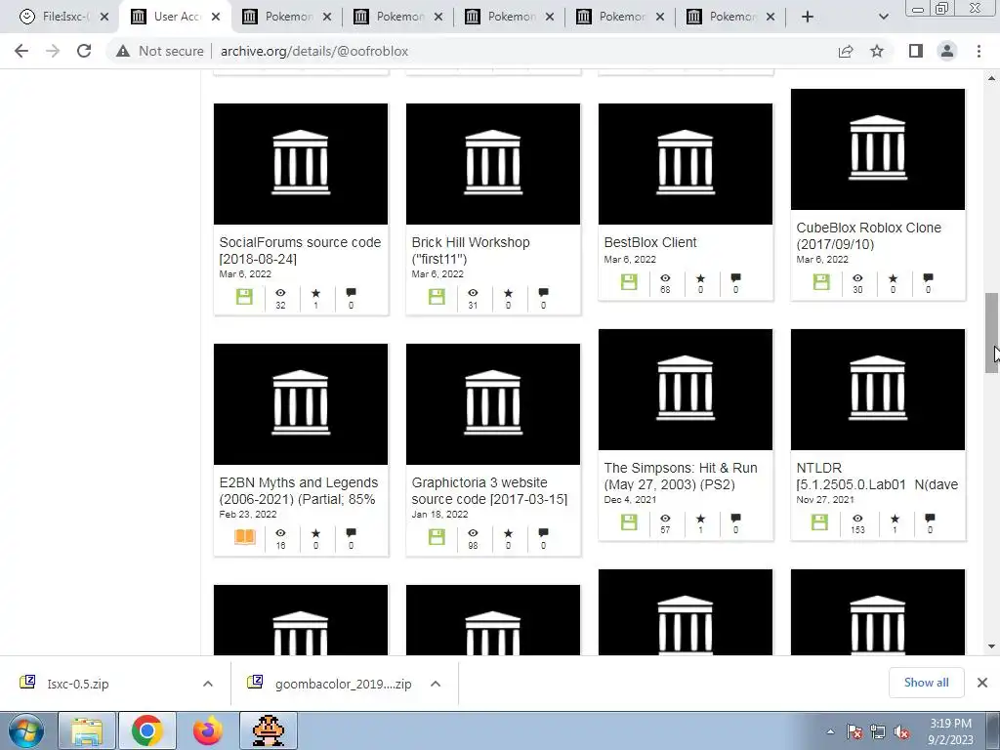Click the floppy icon on Graphictoria 3 card

pyautogui.click(x=437, y=537)
